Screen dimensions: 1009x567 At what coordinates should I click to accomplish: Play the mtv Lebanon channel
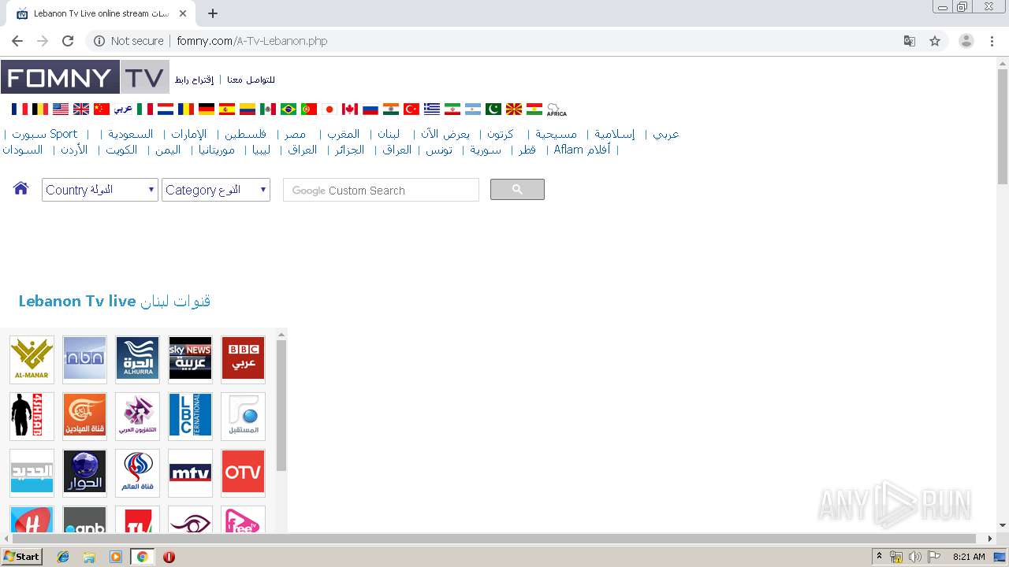tap(190, 472)
